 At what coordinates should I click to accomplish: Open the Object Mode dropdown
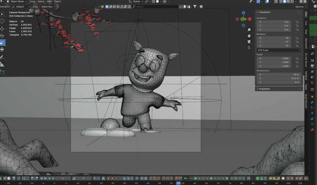point(17,2)
